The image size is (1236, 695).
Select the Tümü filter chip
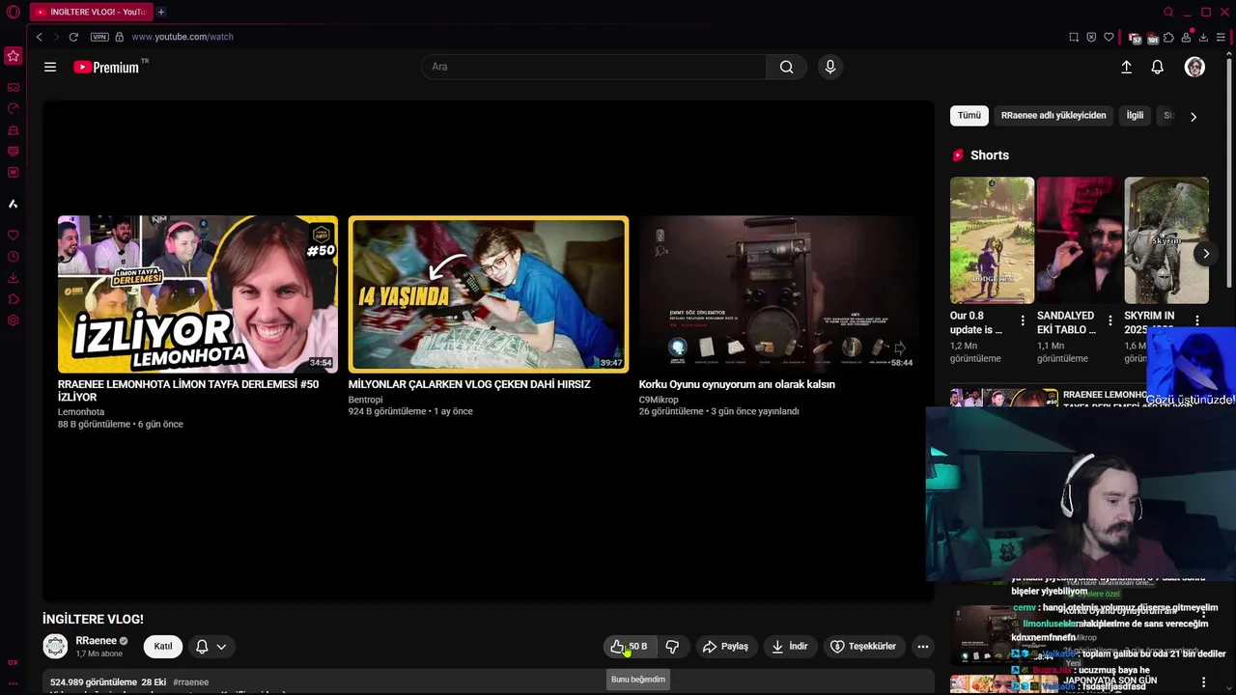click(x=969, y=115)
